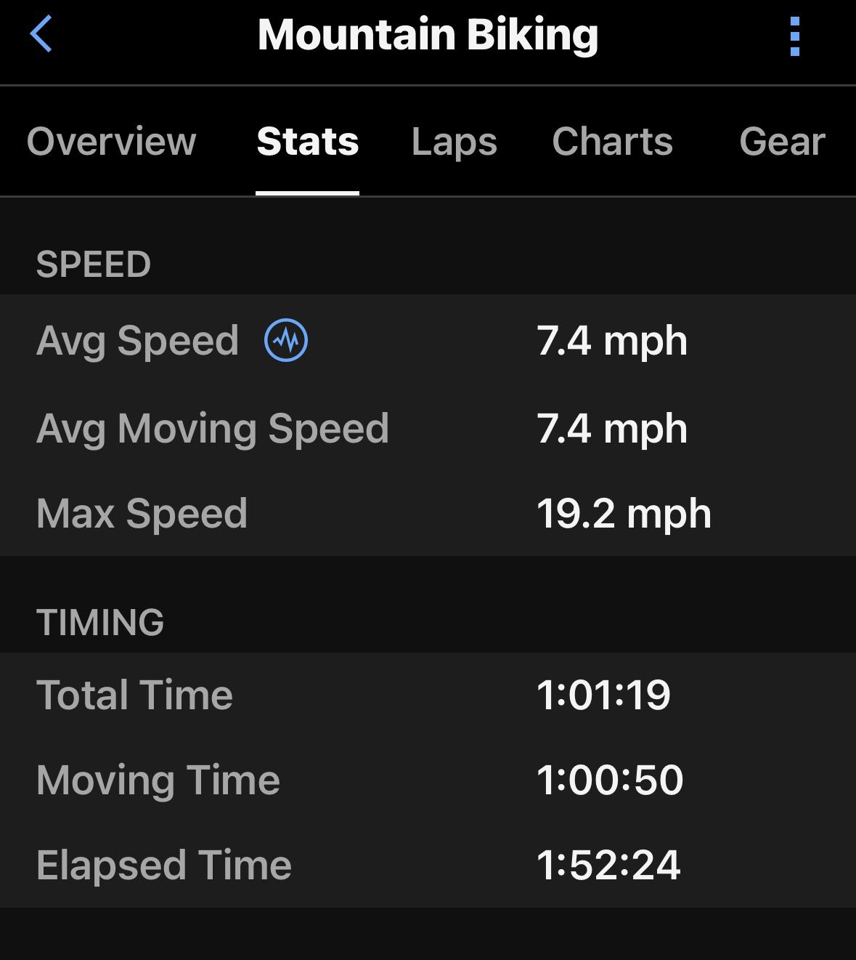The width and height of the screenshot is (856, 960).
Task: Tap the Avg Moving Speed row
Action: tap(428, 428)
